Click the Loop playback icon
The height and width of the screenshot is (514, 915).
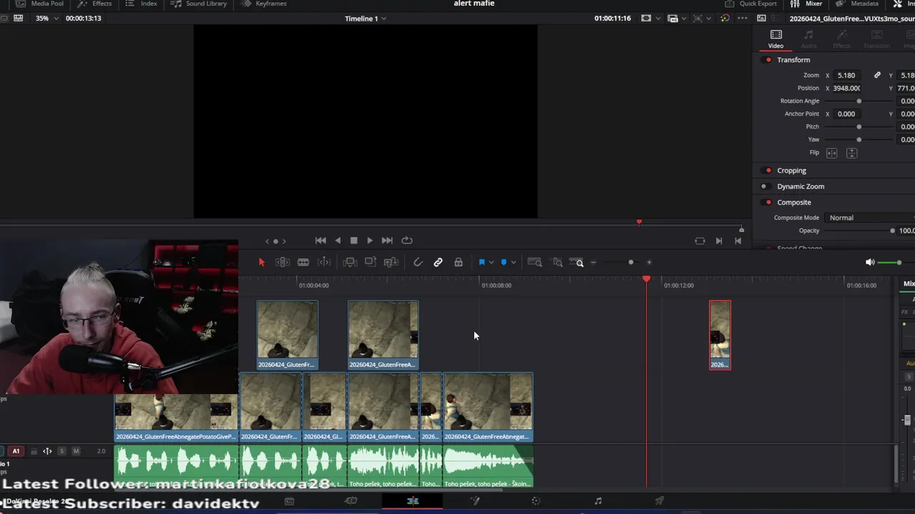(x=407, y=241)
